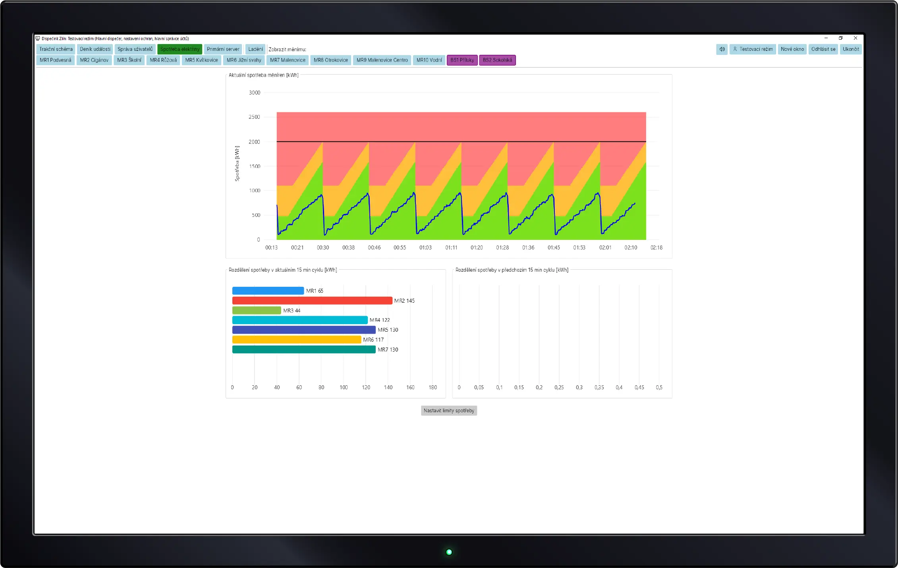Screen dimensions: 898x568
Task: Click the red MR2 145 bar
Action: [x=312, y=301]
